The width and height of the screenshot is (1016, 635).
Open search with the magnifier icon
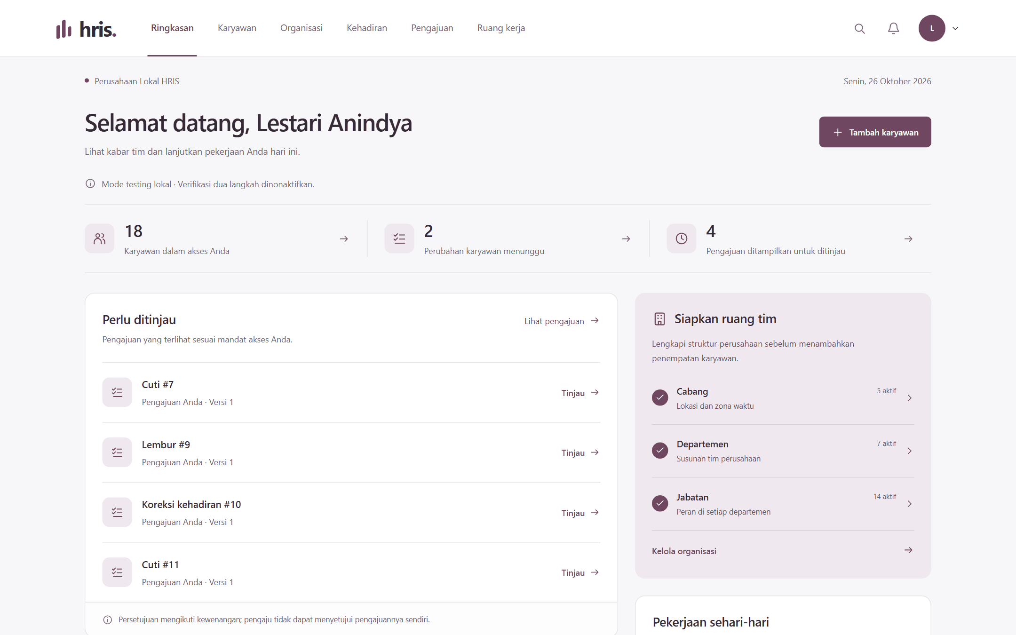(859, 28)
